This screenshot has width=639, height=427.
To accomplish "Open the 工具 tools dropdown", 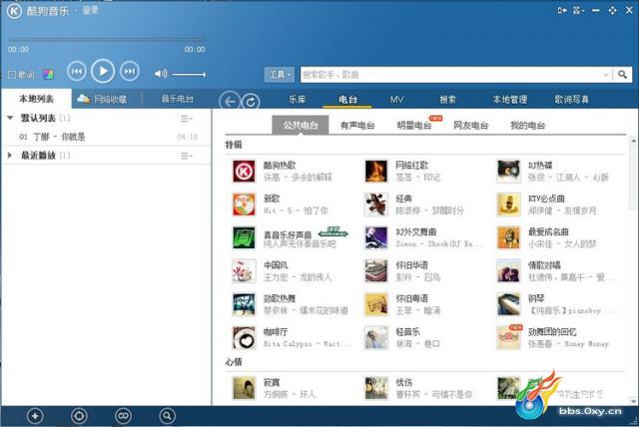I will 280,75.
